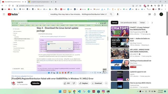Open the Create video camera icon

(149, 14)
